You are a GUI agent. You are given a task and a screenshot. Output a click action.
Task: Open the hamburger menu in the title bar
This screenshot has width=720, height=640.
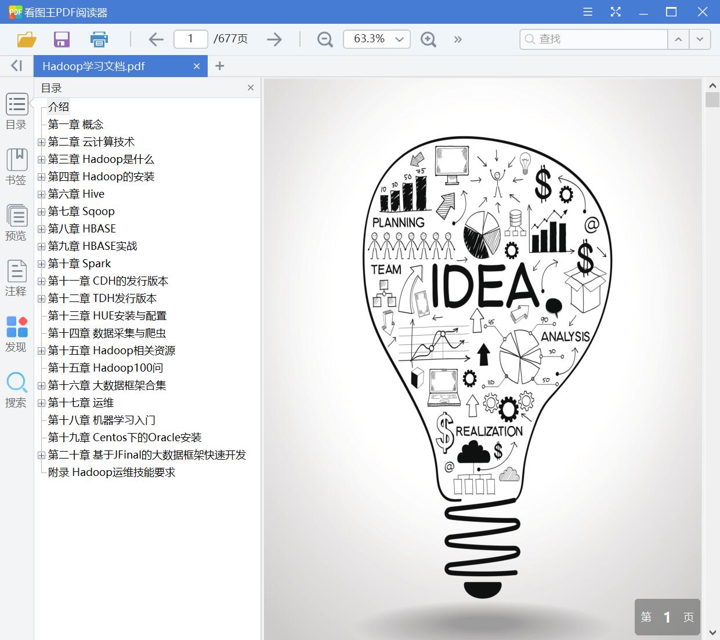click(x=587, y=12)
